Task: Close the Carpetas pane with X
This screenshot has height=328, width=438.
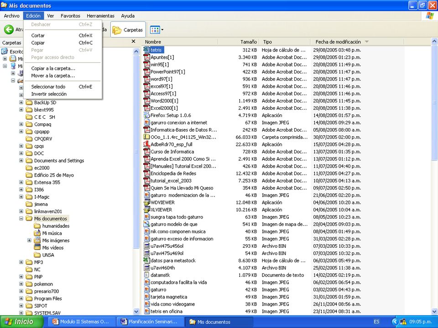Action: pos(134,41)
